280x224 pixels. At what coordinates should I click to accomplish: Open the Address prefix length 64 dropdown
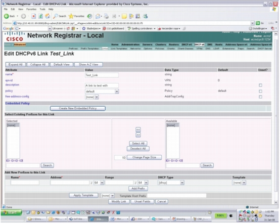click(x=102, y=183)
